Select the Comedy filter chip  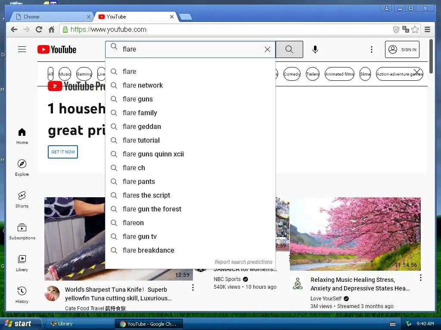(292, 74)
